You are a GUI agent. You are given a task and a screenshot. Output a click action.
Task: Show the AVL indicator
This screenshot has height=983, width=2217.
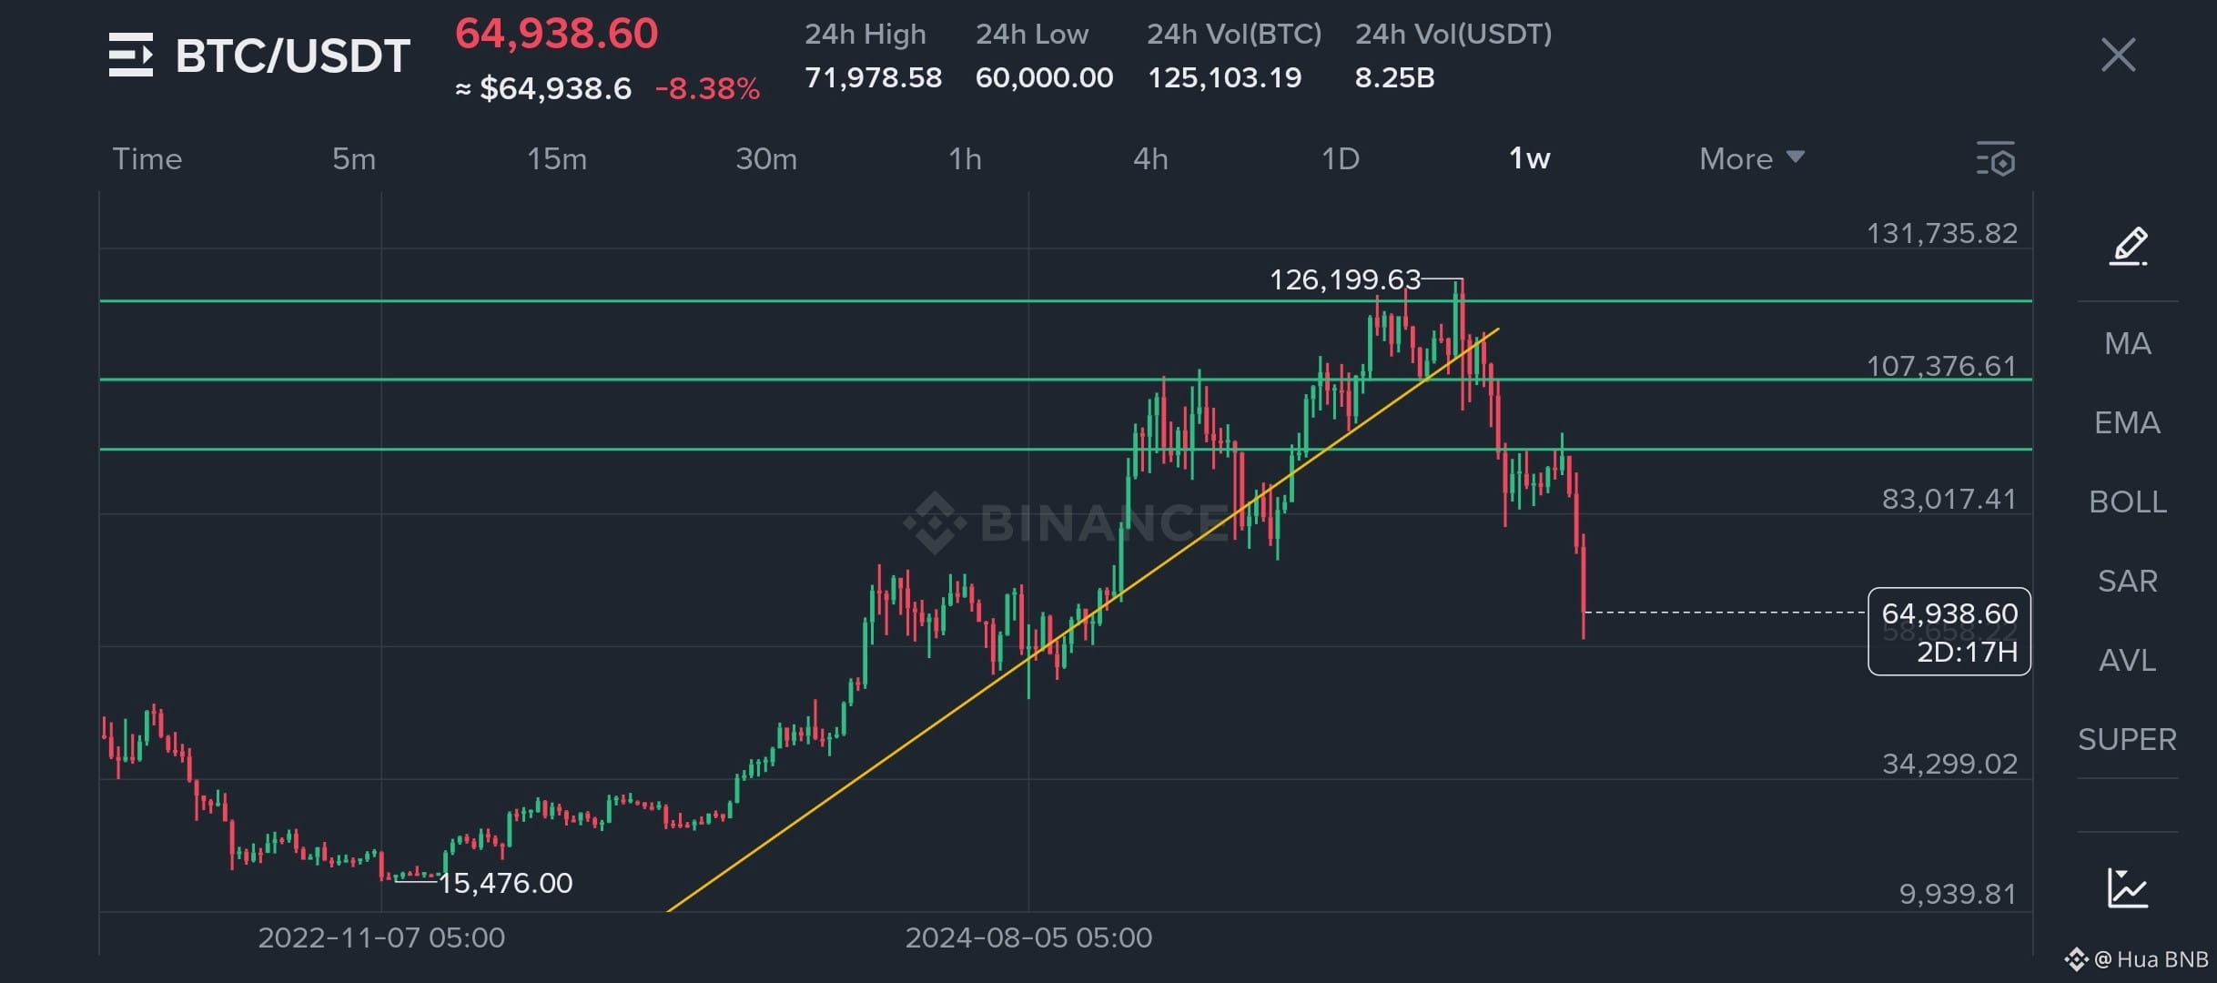[2128, 661]
